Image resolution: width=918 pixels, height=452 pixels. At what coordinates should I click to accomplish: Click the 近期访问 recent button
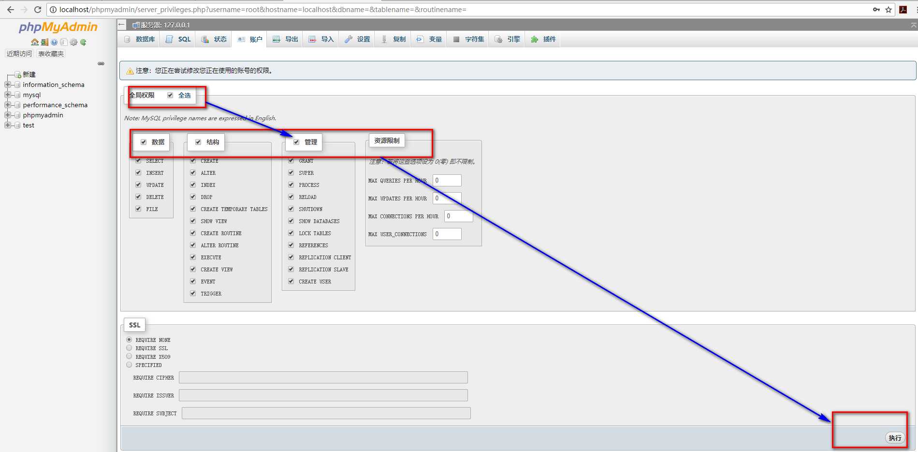(19, 54)
